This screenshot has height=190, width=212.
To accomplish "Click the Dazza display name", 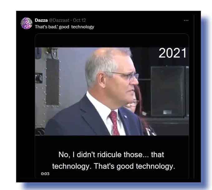I will (41, 20).
